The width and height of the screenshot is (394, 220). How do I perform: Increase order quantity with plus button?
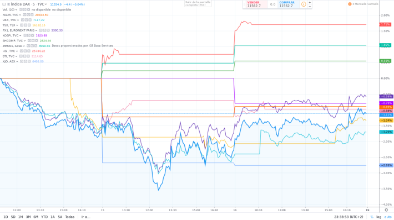[x=310, y=3]
